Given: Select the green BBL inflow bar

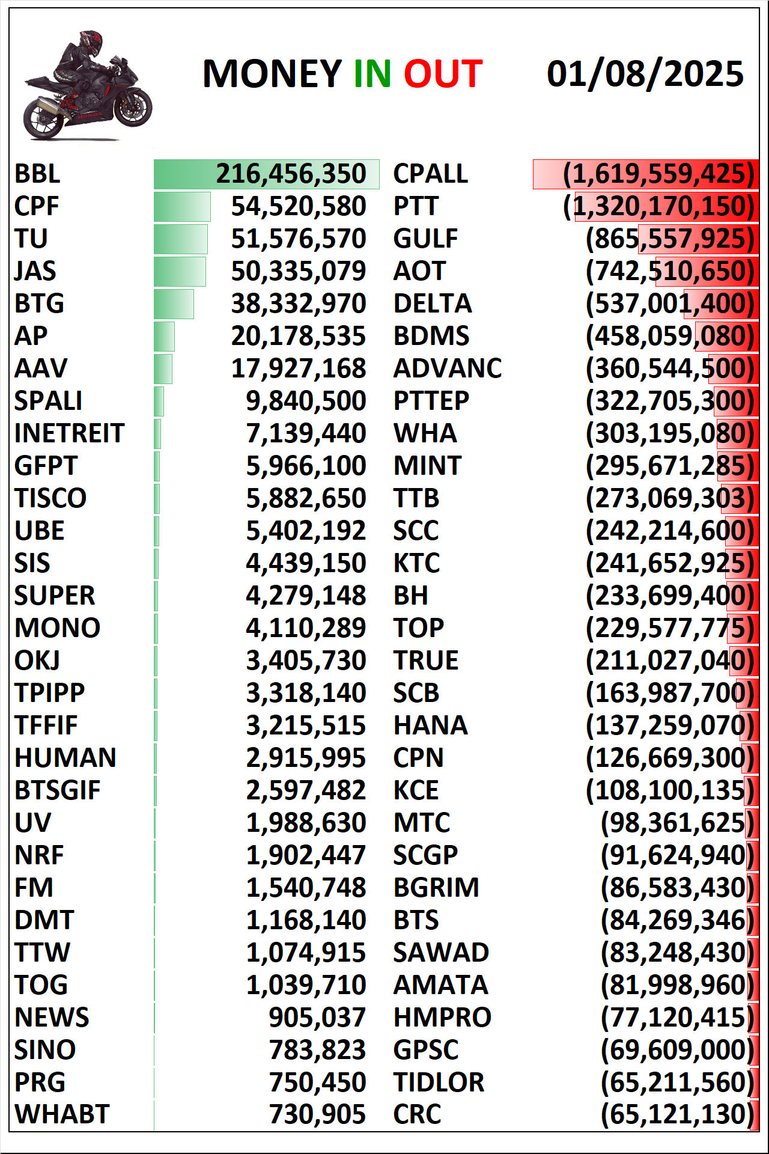Looking at the screenshot, I should coord(266,174).
